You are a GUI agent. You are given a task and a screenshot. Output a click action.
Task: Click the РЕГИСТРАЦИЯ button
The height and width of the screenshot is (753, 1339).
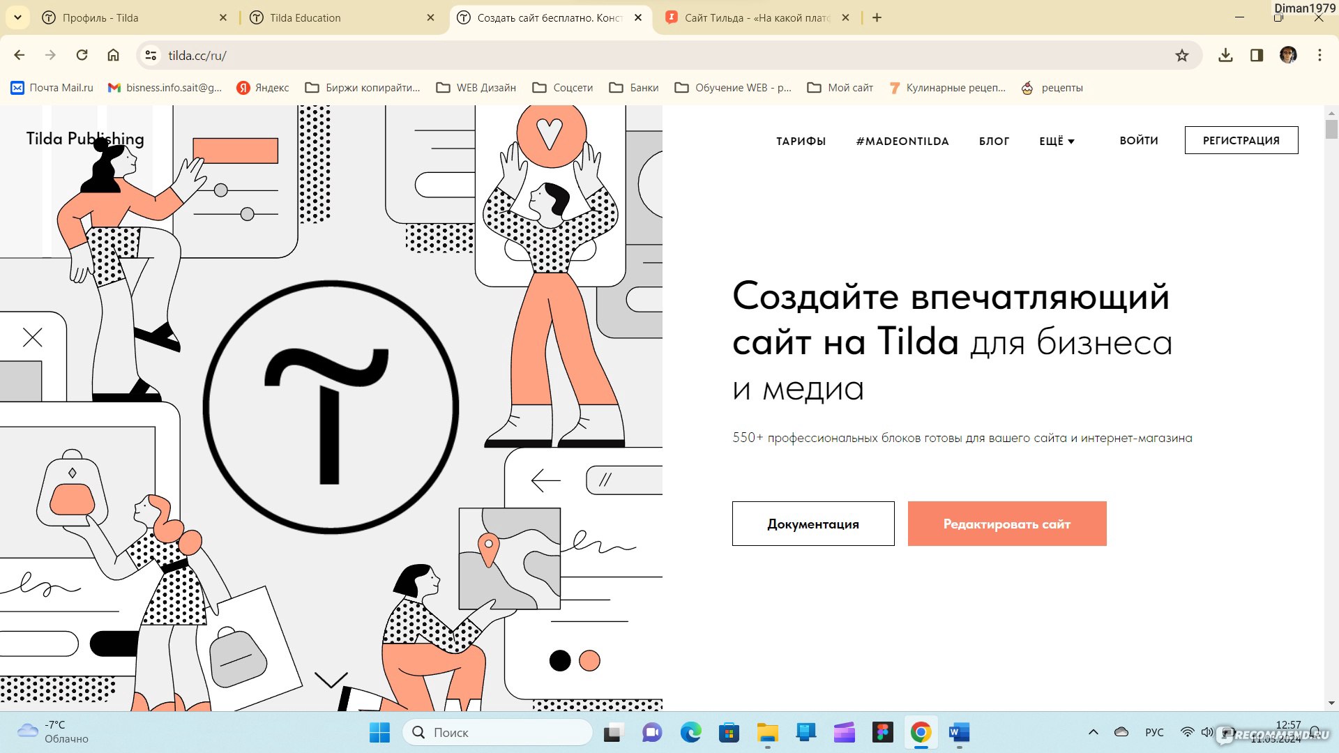[1241, 139]
